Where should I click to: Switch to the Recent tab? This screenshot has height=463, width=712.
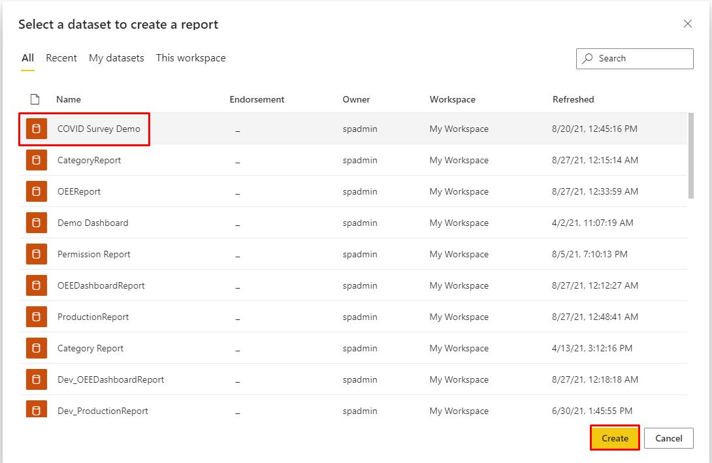tap(61, 58)
